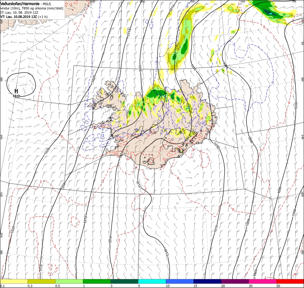Click the '0.1' legend value
Screen dimensions: 304x288
pos(2,286)
